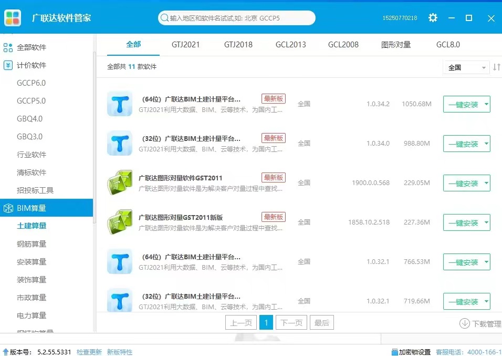This screenshot has width=502, height=356.
Task: Click the 检查更新 link
Action: (x=89, y=352)
